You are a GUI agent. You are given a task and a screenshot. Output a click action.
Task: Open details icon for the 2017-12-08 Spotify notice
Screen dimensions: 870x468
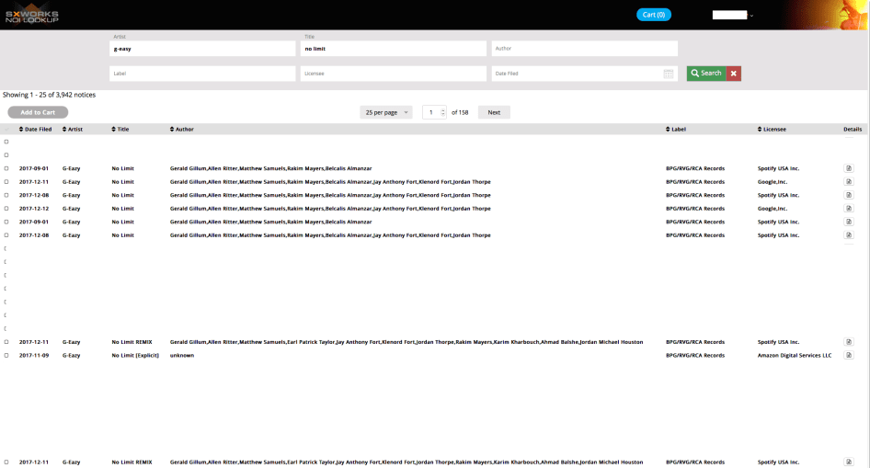pyautogui.click(x=849, y=195)
